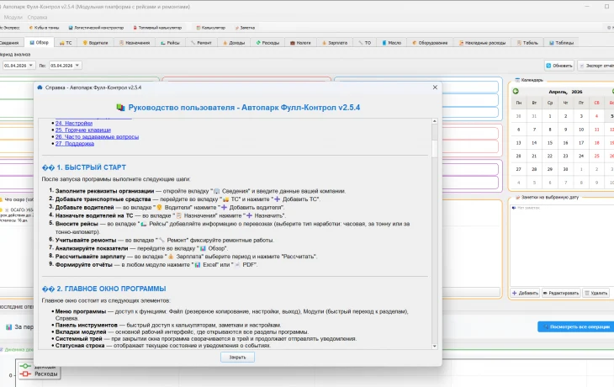Switch to the ТС vehicles tab

point(66,43)
